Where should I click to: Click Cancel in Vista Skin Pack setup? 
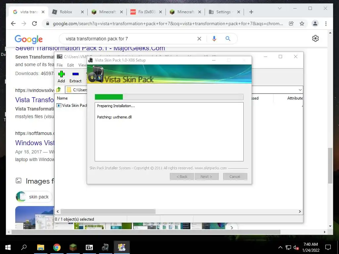pyautogui.click(x=235, y=177)
